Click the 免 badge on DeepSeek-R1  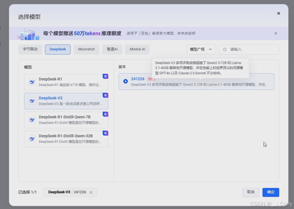tap(105, 76)
